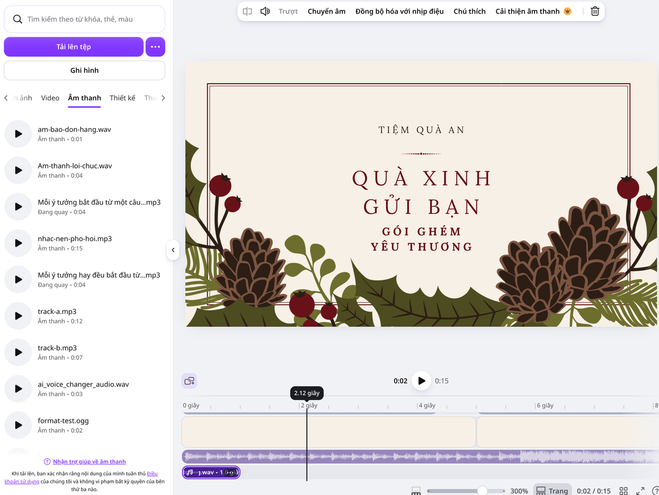Open the volume speaker control
This screenshot has height=495, width=659.
265,12
